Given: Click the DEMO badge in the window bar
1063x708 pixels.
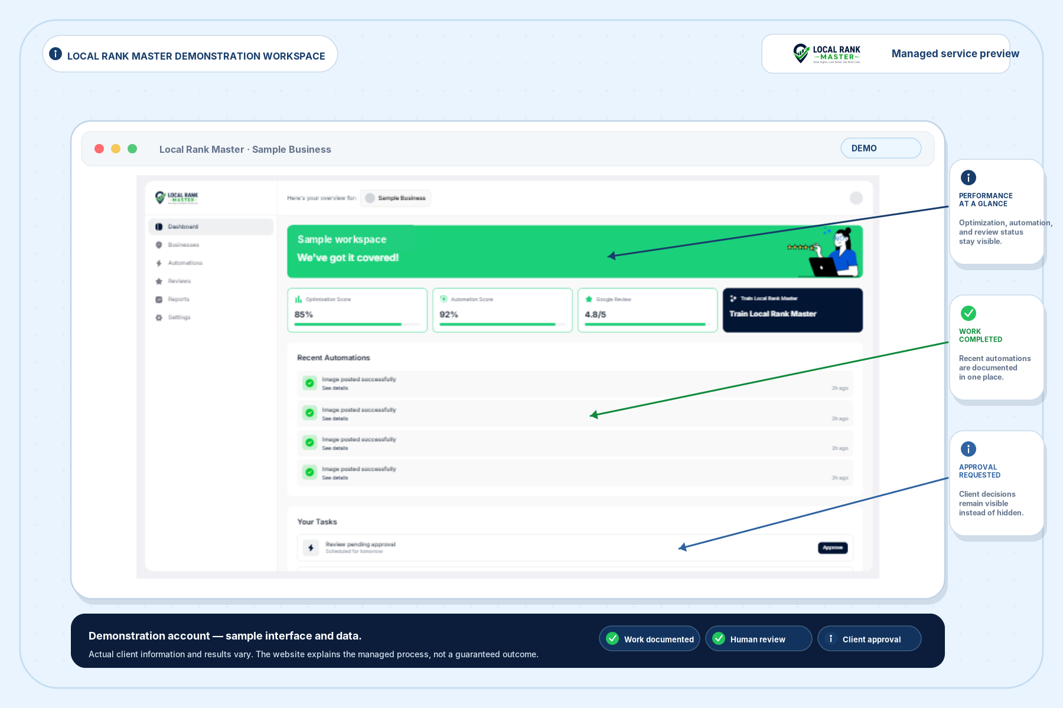Looking at the screenshot, I should [881, 148].
